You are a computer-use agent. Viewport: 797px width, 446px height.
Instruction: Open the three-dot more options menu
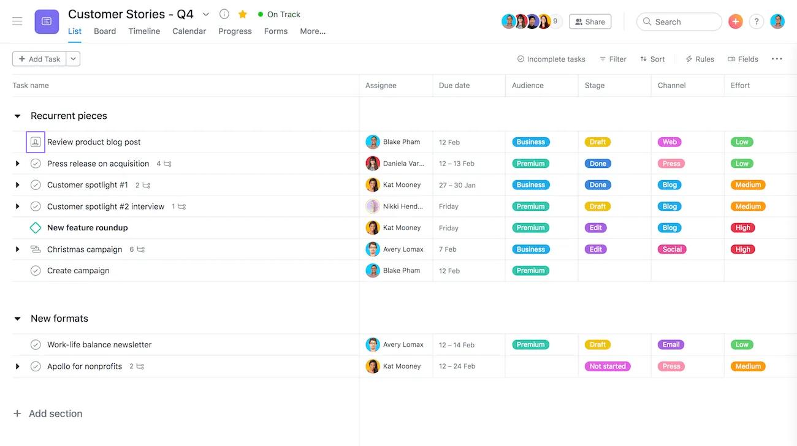click(x=777, y=59)
